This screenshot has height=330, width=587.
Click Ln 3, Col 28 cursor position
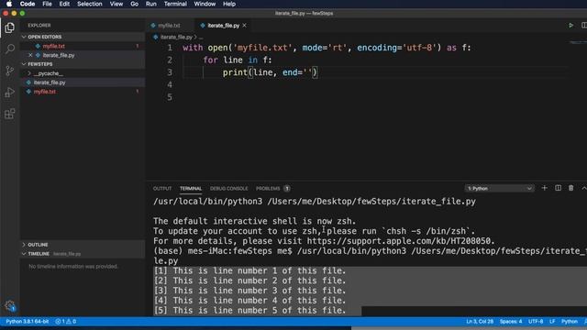pyautogui.click(x=480, y=322)
